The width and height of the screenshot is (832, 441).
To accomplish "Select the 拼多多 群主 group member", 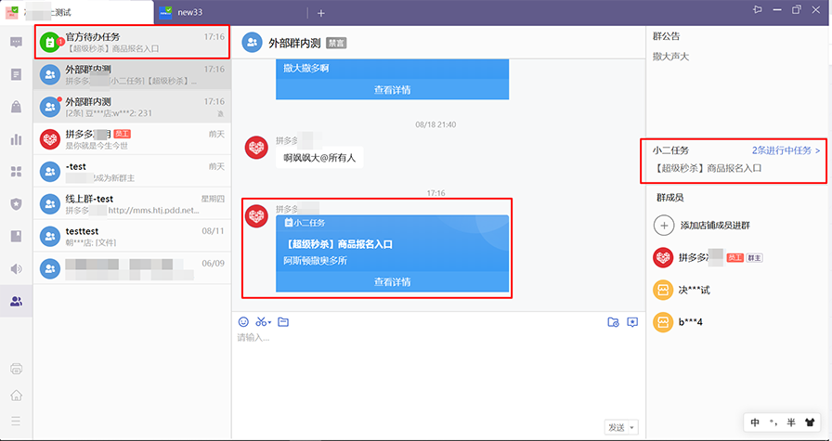I will pos(736,258).
